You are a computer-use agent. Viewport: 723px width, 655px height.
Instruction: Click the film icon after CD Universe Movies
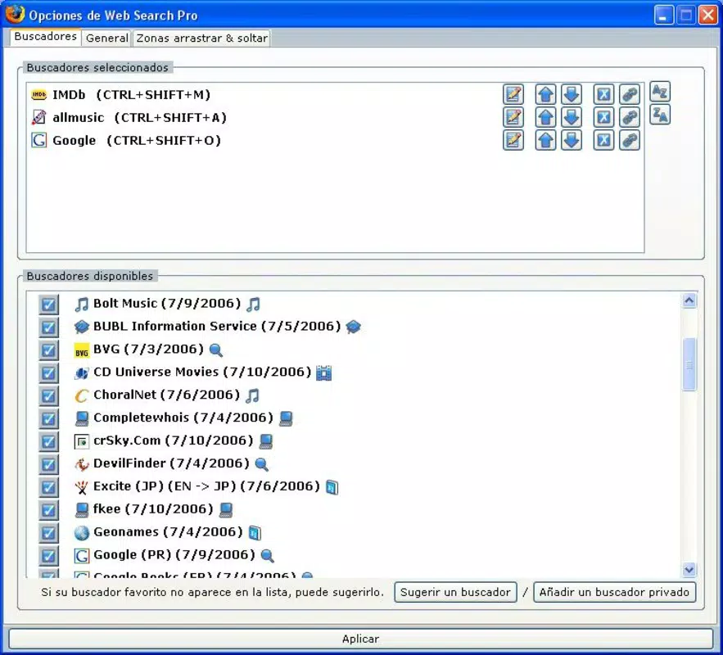[x=323, y=373]
